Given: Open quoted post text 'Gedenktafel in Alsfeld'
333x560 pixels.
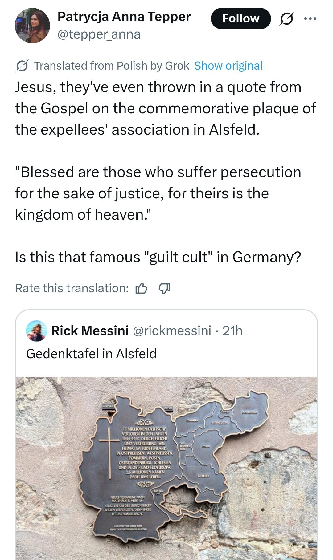Looking at the screenshot, I should [91, 354].
